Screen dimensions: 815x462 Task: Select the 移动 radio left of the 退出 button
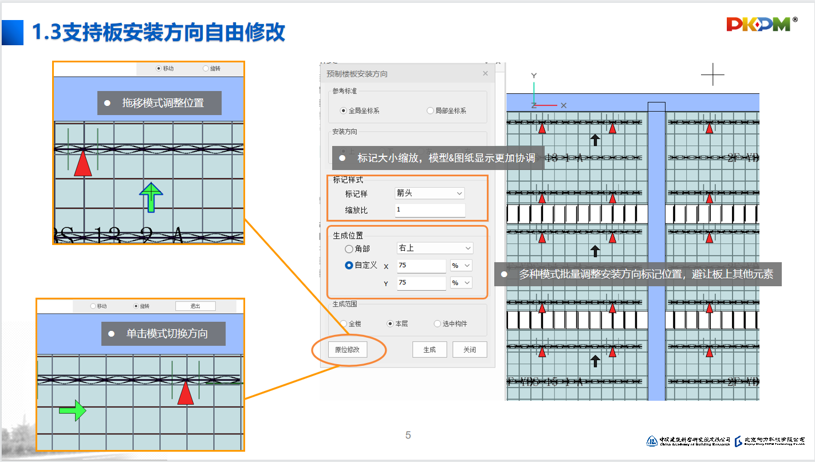coord(93,306)
